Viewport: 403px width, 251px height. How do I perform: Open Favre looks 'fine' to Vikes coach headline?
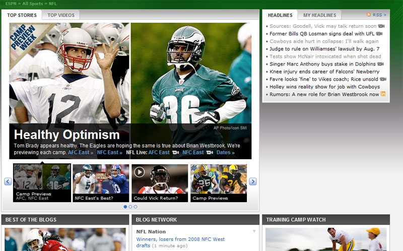click(324, 79)
